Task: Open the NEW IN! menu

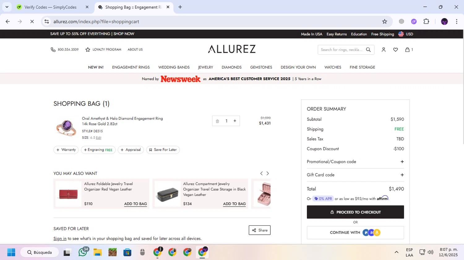Action: pos(96,67)
